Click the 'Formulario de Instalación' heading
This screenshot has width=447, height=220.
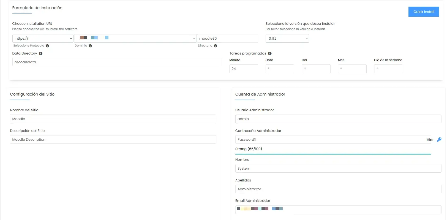[x=37, y=8]
